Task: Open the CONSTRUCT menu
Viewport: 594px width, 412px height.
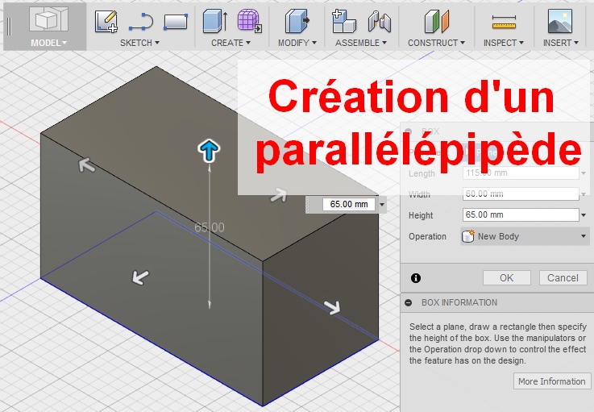Action: 436,43
